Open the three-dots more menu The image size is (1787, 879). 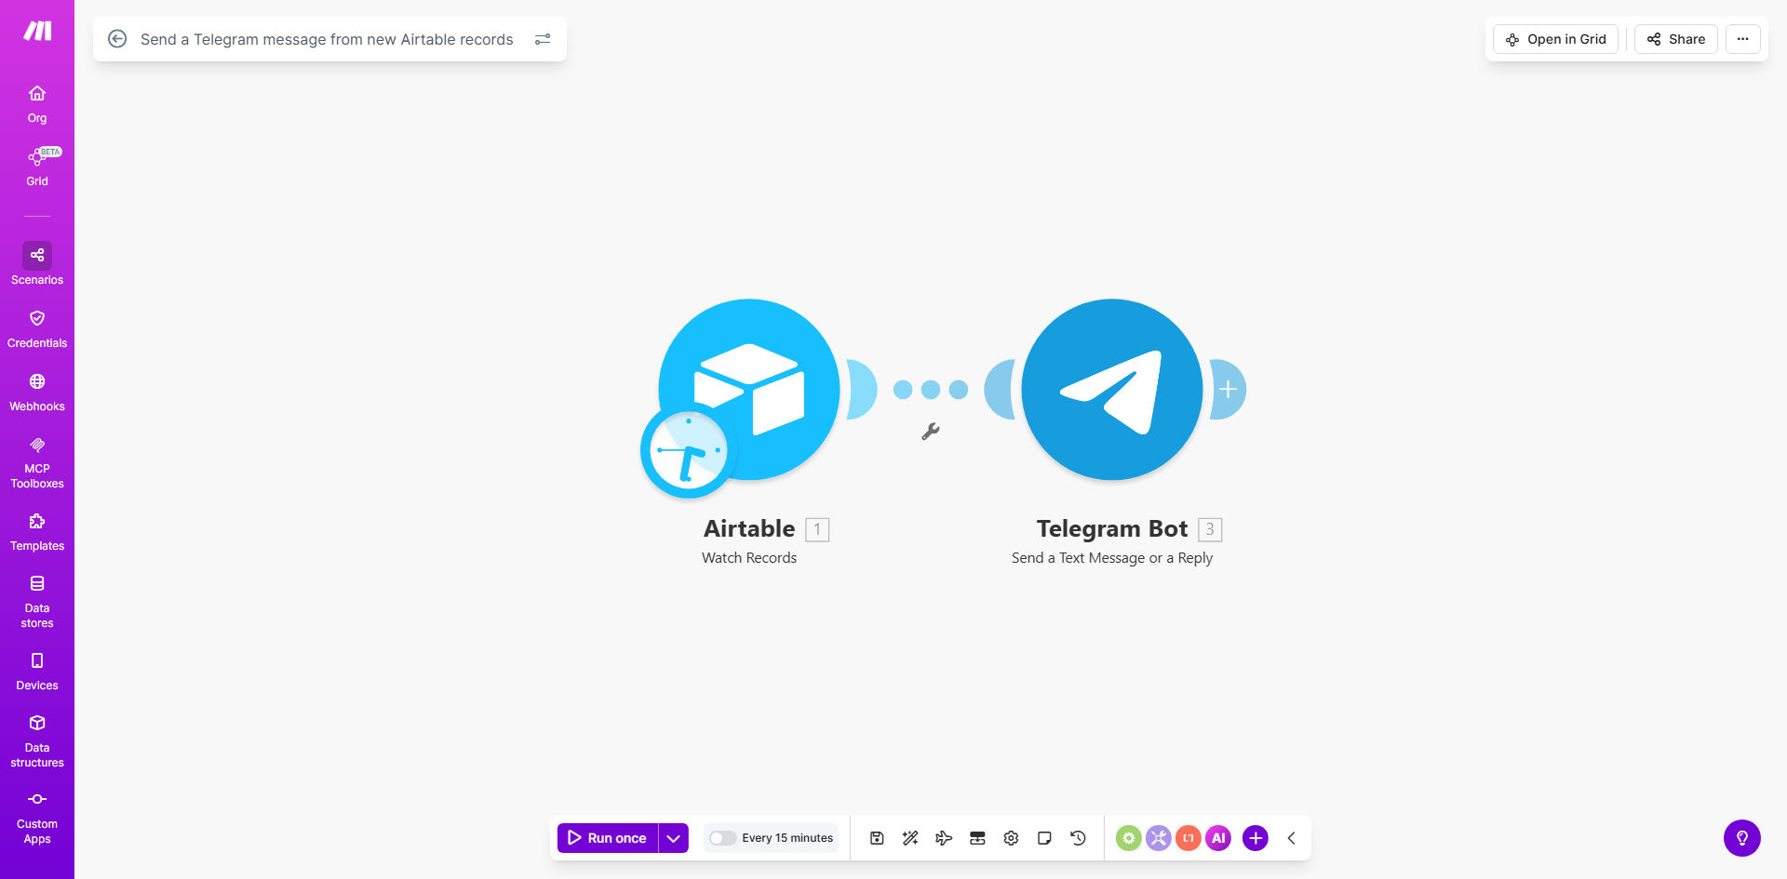pyautogui.click(x=1743, y=39)
